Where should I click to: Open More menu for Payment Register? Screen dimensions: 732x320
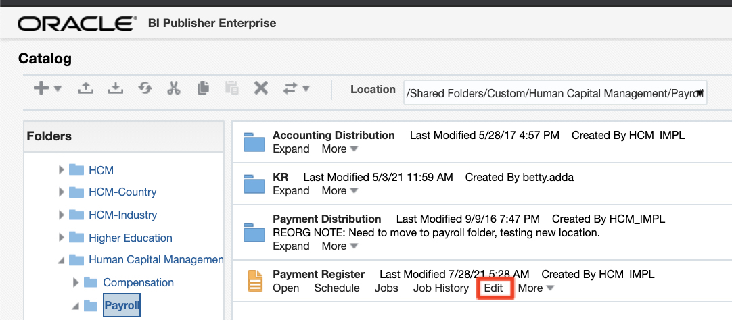point(536,288)
